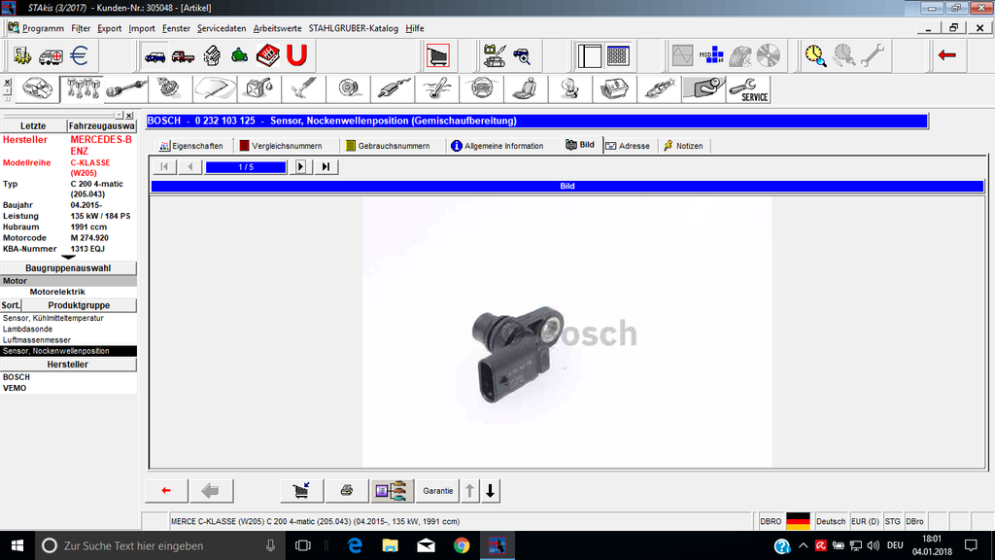Open the clock with magnifier icon
This screenshot has width=995, height=560.
pyautogui.click(x=815, y=55)
